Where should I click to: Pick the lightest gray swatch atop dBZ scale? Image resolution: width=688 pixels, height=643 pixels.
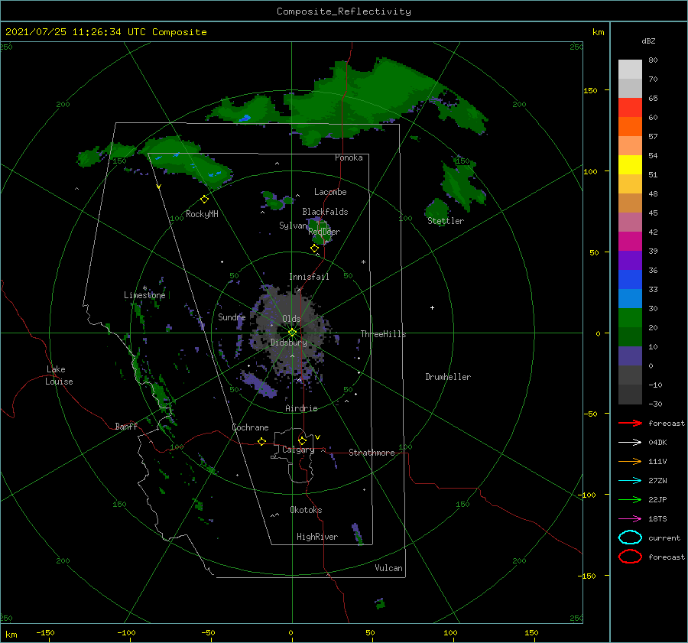(x=630, y=69)
